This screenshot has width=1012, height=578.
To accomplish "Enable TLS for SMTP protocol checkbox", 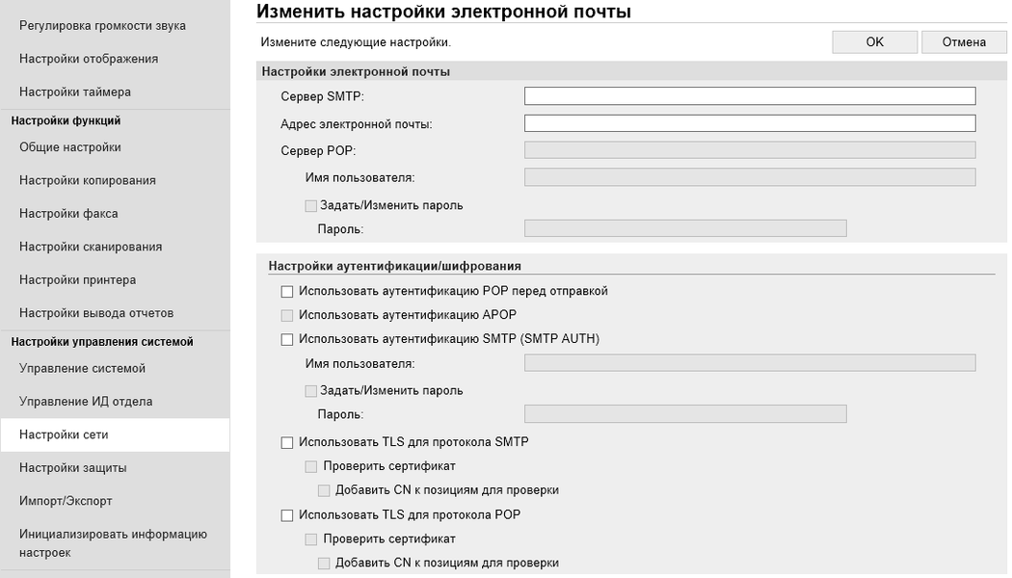I will coord(286,443).
